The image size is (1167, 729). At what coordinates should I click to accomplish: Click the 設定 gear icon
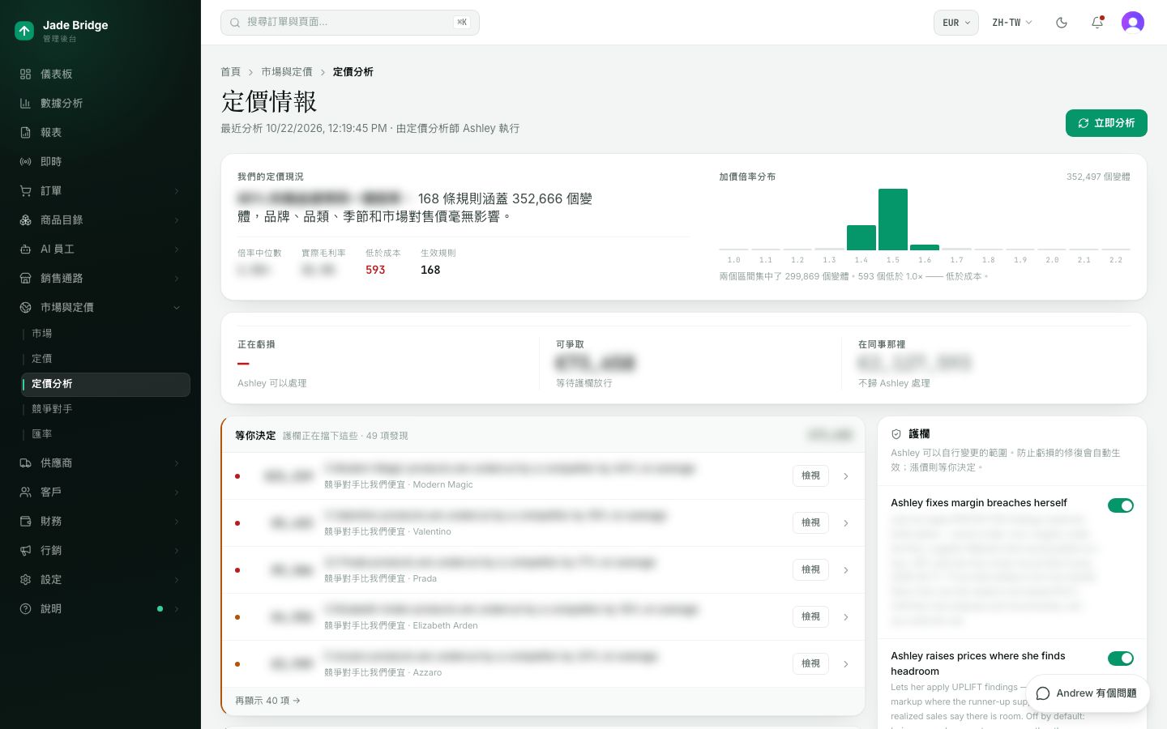pos(25,579)
